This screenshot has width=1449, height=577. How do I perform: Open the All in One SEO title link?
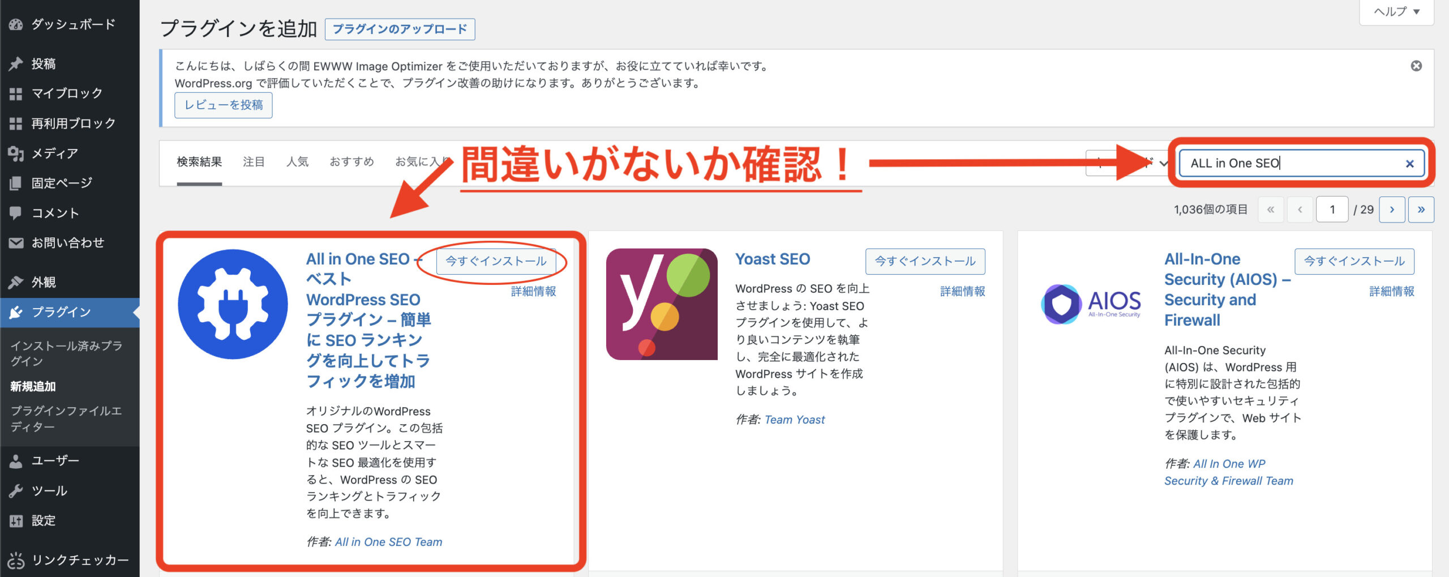[369, 320]
